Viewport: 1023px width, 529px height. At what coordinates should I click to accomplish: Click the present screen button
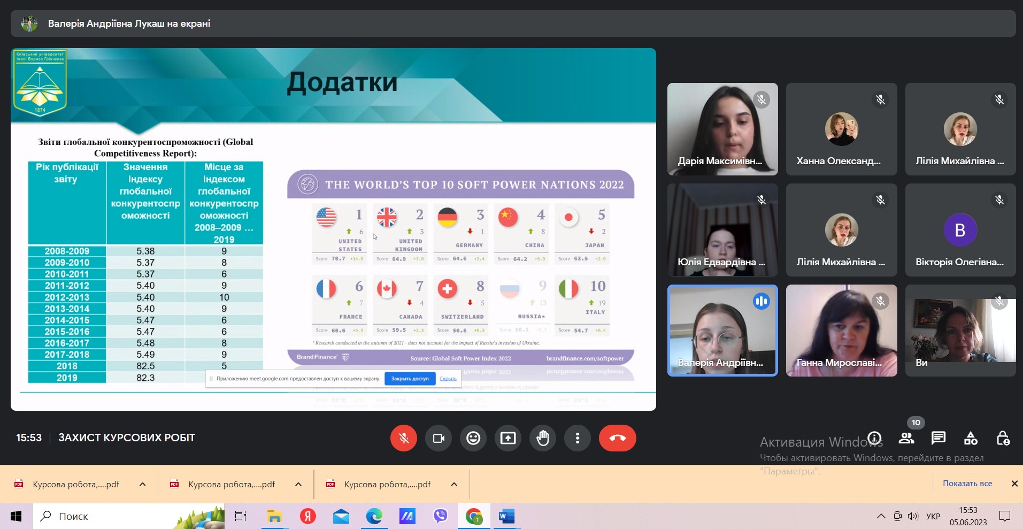pos(508,438)
